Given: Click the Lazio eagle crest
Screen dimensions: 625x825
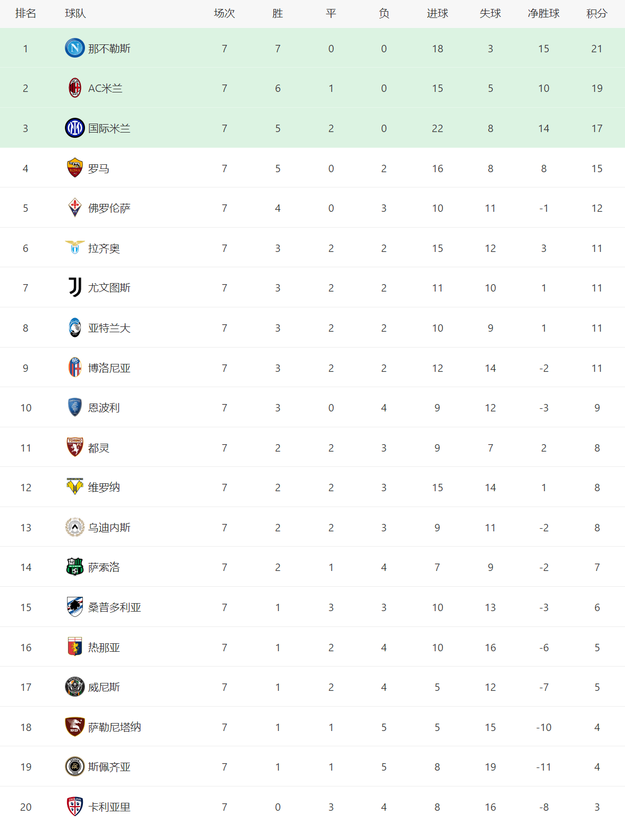Looking at the screenshot, I should (75, 247).
